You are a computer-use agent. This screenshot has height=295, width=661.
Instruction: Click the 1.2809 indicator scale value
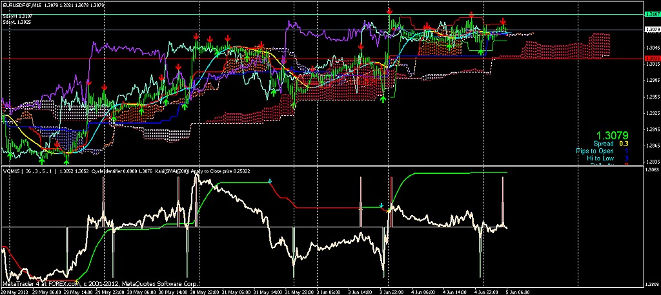[652, 285]
